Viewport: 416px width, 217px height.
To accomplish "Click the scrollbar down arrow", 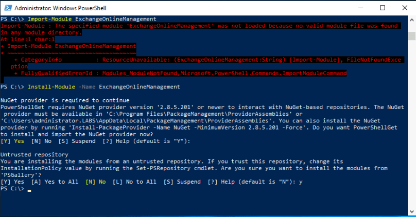I will tap(411, 211).
